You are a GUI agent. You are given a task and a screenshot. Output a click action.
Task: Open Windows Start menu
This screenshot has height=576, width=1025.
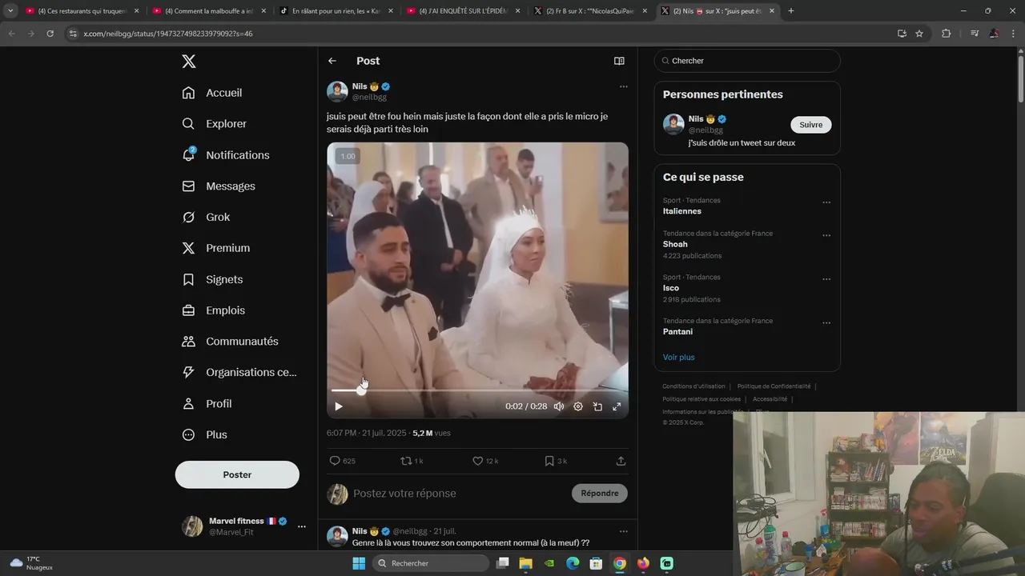tap(359, 563)
